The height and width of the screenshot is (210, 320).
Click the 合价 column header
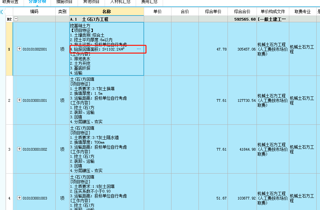185,11
